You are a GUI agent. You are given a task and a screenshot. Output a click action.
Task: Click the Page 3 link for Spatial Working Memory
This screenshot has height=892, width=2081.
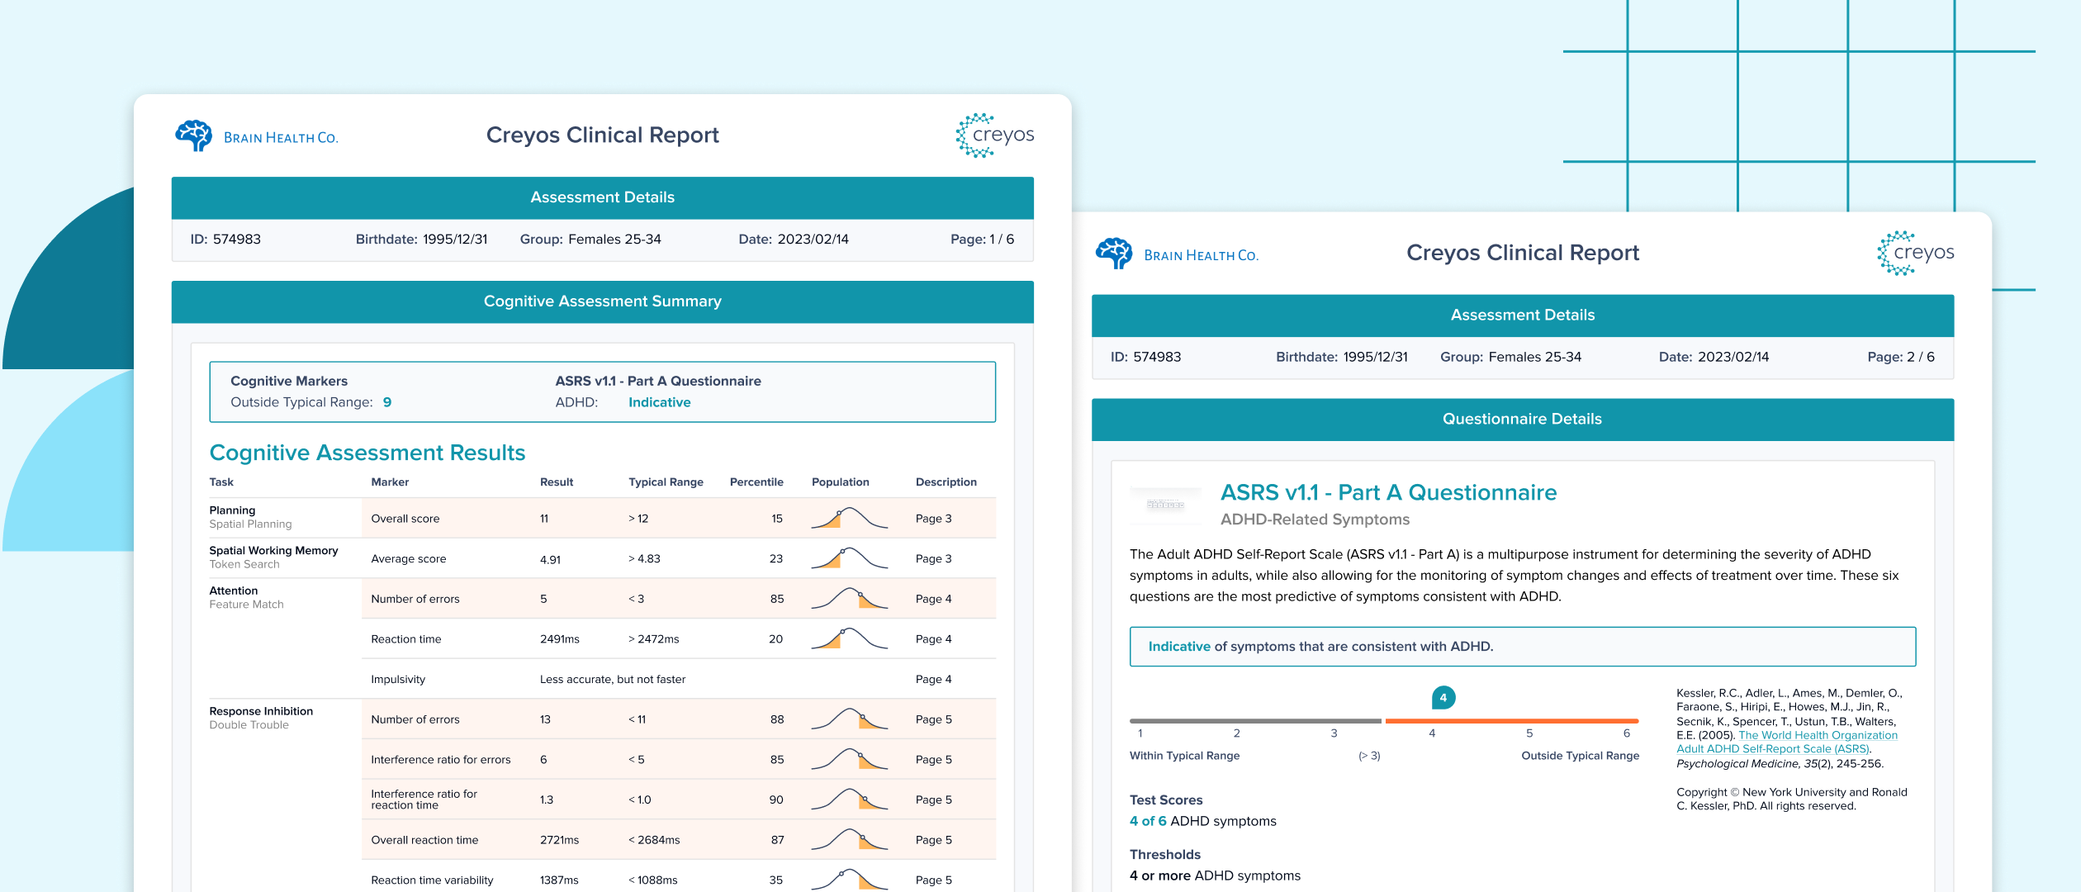click(x=933, y=558)
